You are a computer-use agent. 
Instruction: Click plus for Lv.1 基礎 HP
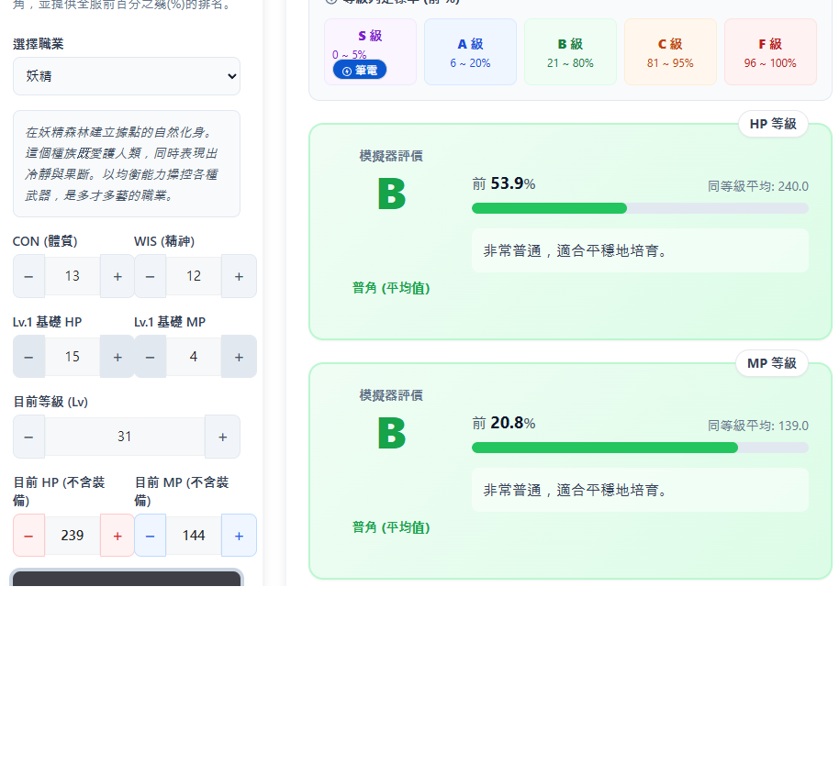117,357
